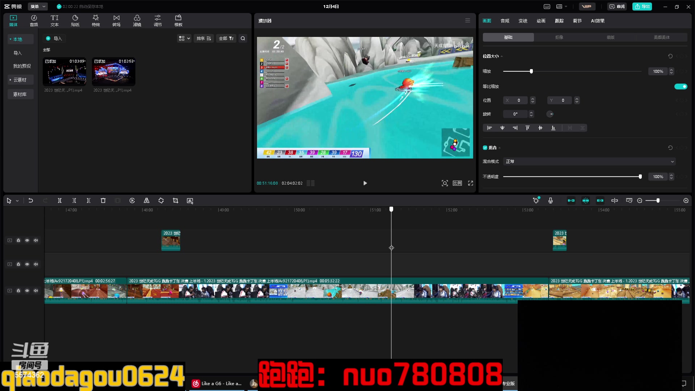Open the Adjust (调节) tab in the top toolbar
Image resolution: width=695 pixels, height=391 pixels.
(x=158, y=21)
